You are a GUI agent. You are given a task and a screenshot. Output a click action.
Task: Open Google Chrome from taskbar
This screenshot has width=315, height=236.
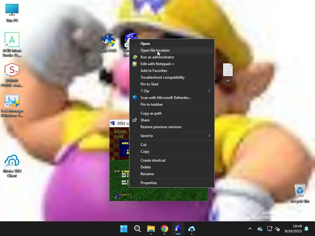[165, 229]
